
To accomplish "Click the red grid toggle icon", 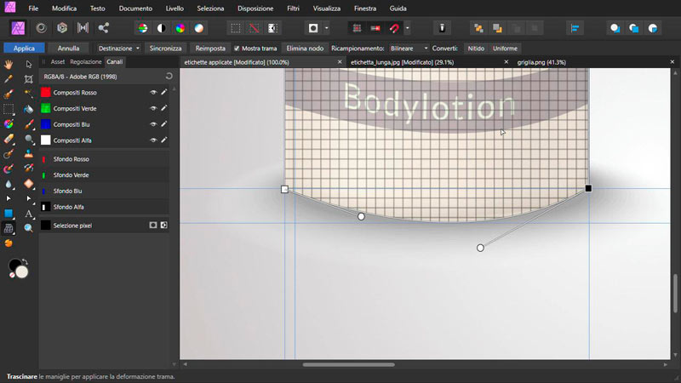I will 357,28.
